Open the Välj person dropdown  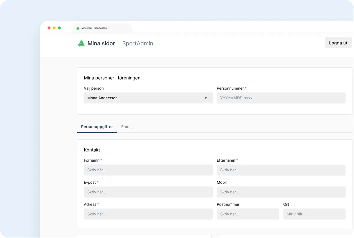click(x=148, y=98)
